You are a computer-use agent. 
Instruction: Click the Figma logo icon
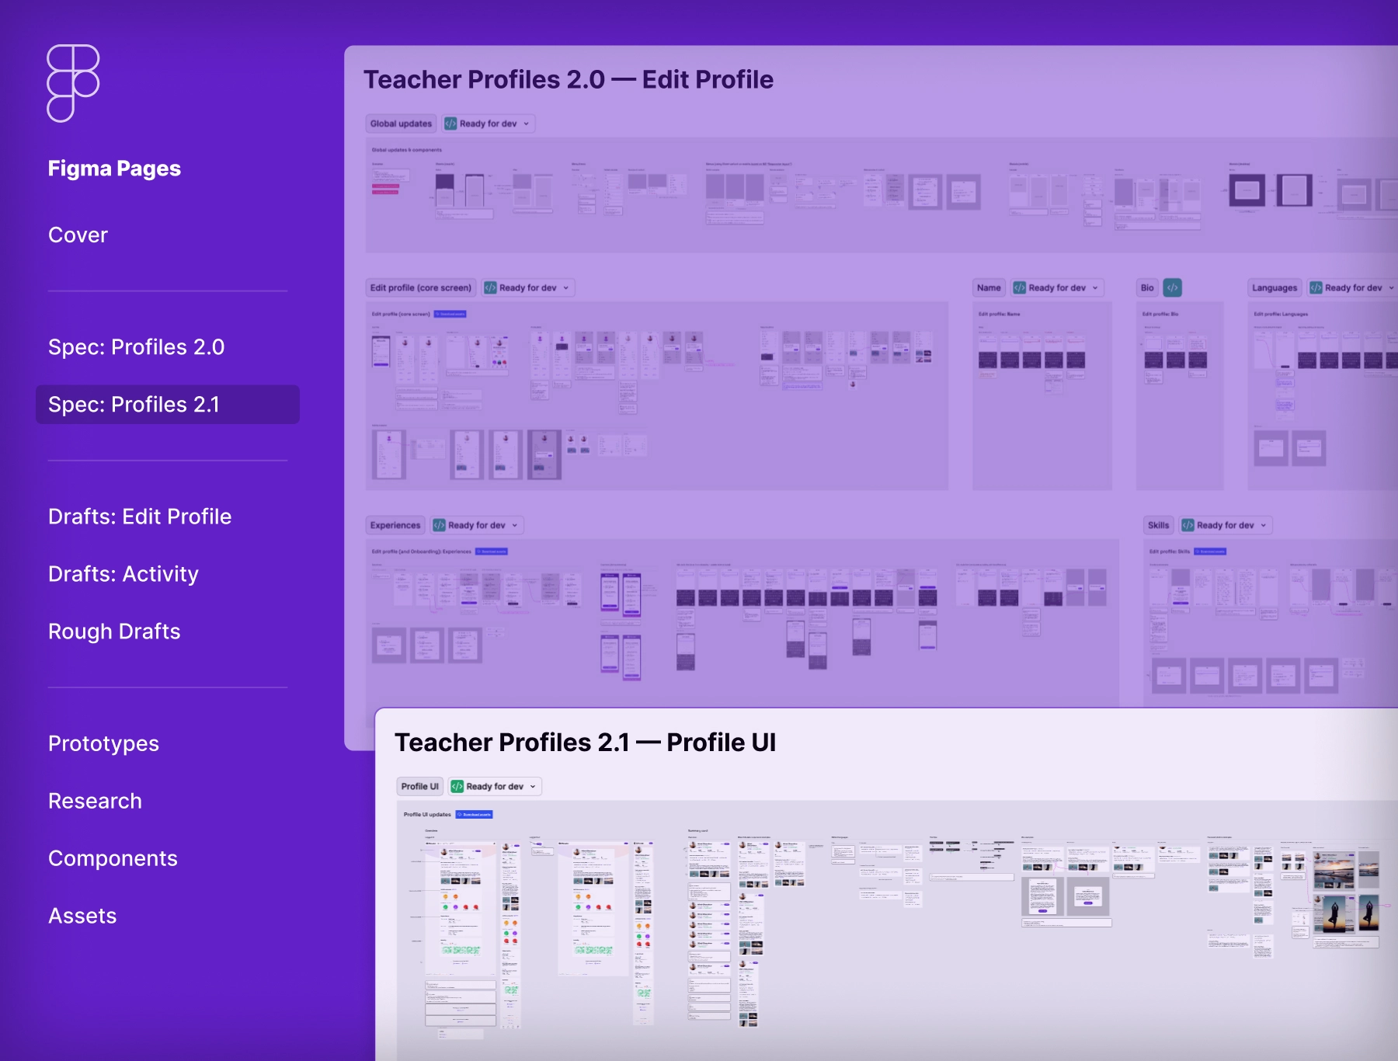click(x=73, y=83)
